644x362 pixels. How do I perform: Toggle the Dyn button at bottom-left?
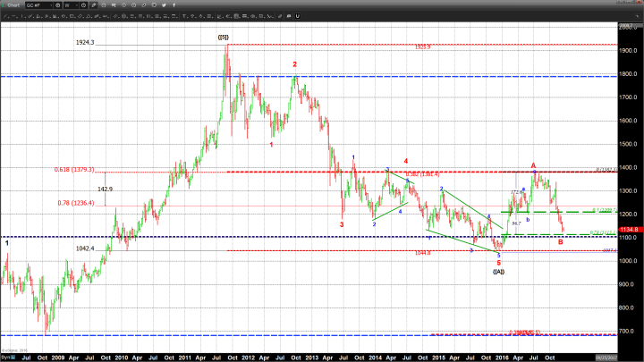pos(5,357)
